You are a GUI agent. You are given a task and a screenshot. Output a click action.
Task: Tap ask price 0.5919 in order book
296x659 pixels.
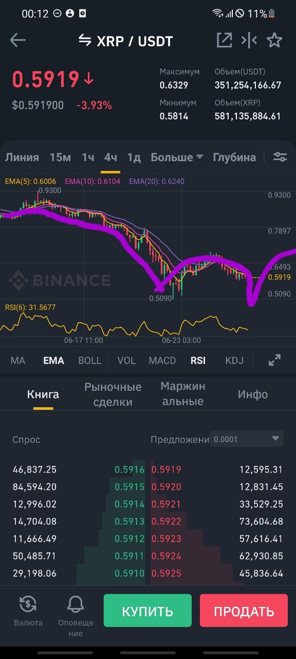tap(166, 470)
